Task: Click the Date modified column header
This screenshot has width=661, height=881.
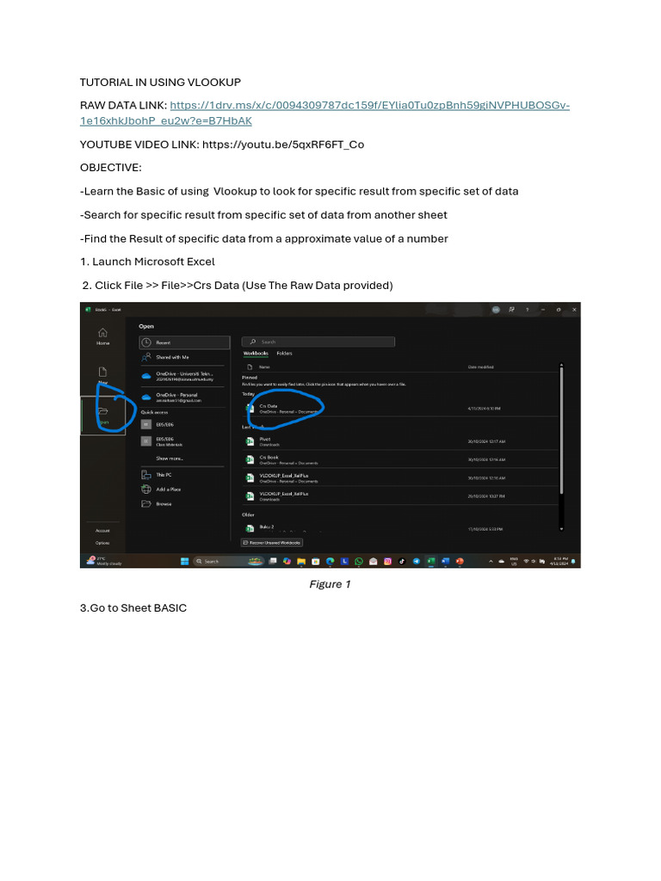Action: click(x=480, y=367)
